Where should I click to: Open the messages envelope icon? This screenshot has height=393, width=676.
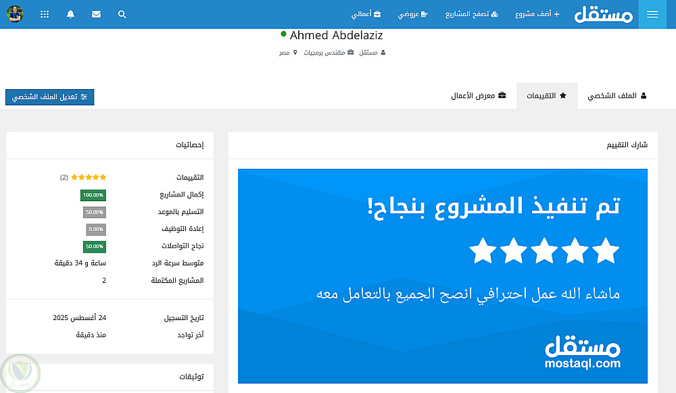pyautogui.click(x=96, y=14)
